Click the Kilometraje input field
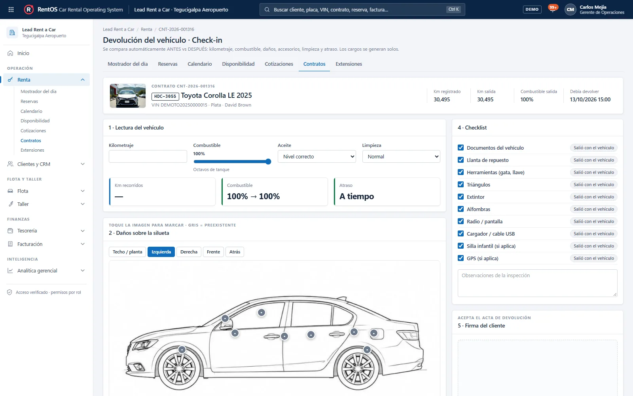 (x=148, y=156)
